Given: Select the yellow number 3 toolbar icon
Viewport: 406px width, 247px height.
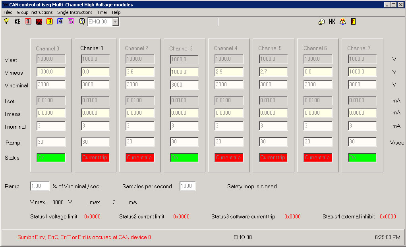Looking at the screenshot, I should click(x=49, y=21).
